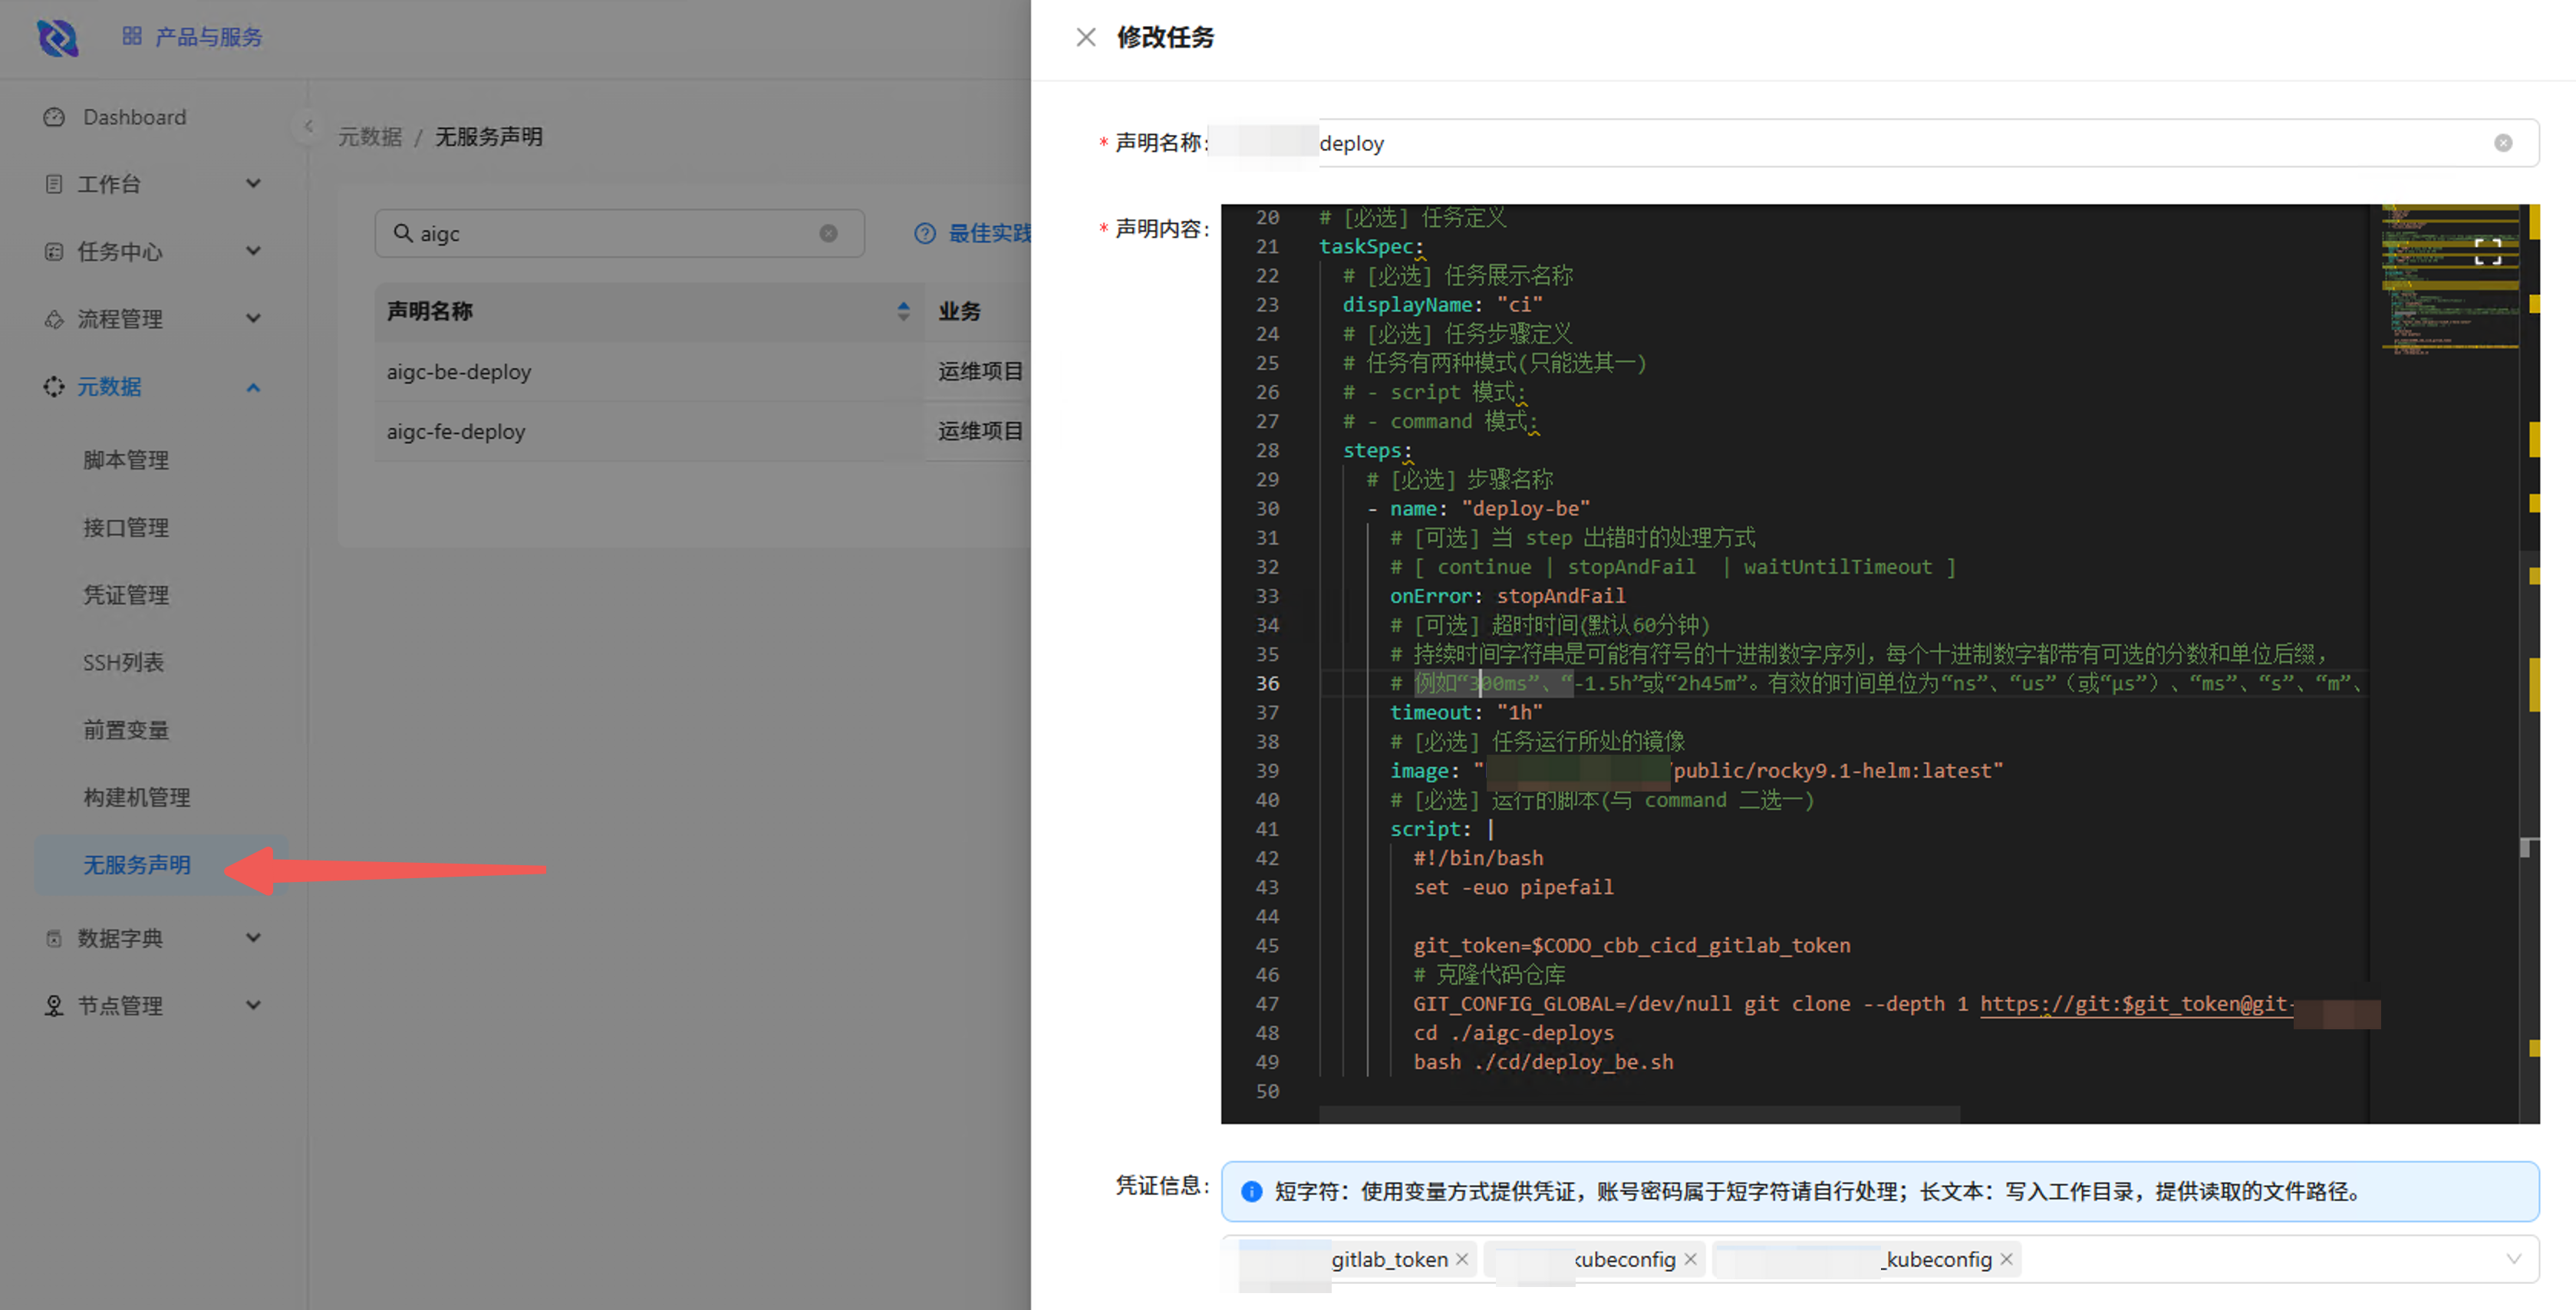This screenshot has height=1310, width=2576.
Task: Close the 修改任务 drawer
Action: (x=1086, y=37)
